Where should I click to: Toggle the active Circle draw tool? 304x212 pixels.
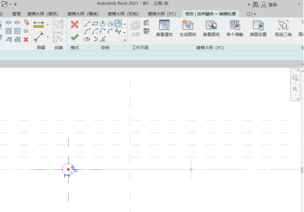tap(118, 24)
